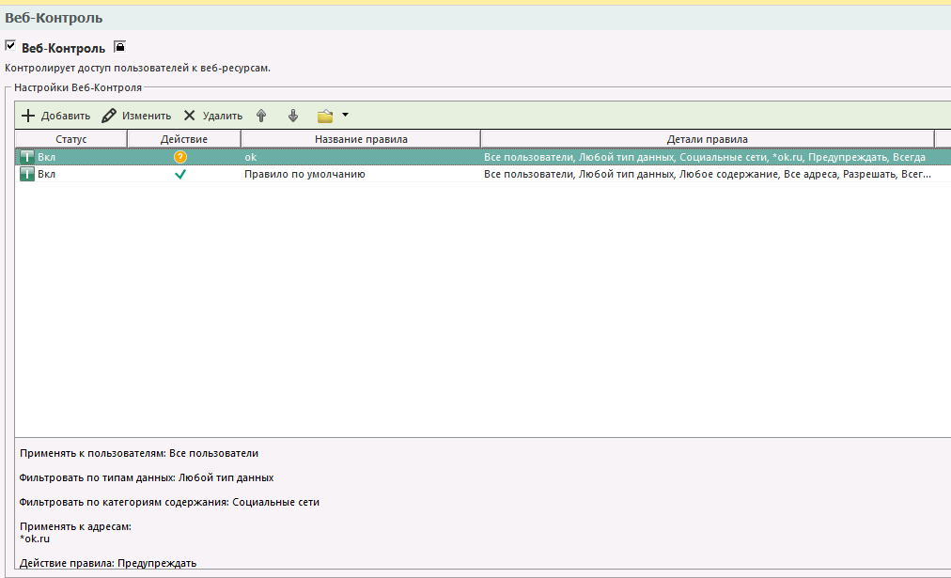Image resolution: width=951 pixels, height=578 pixels.
Task: Click the Действие column header
Action: tap(184, 139)
